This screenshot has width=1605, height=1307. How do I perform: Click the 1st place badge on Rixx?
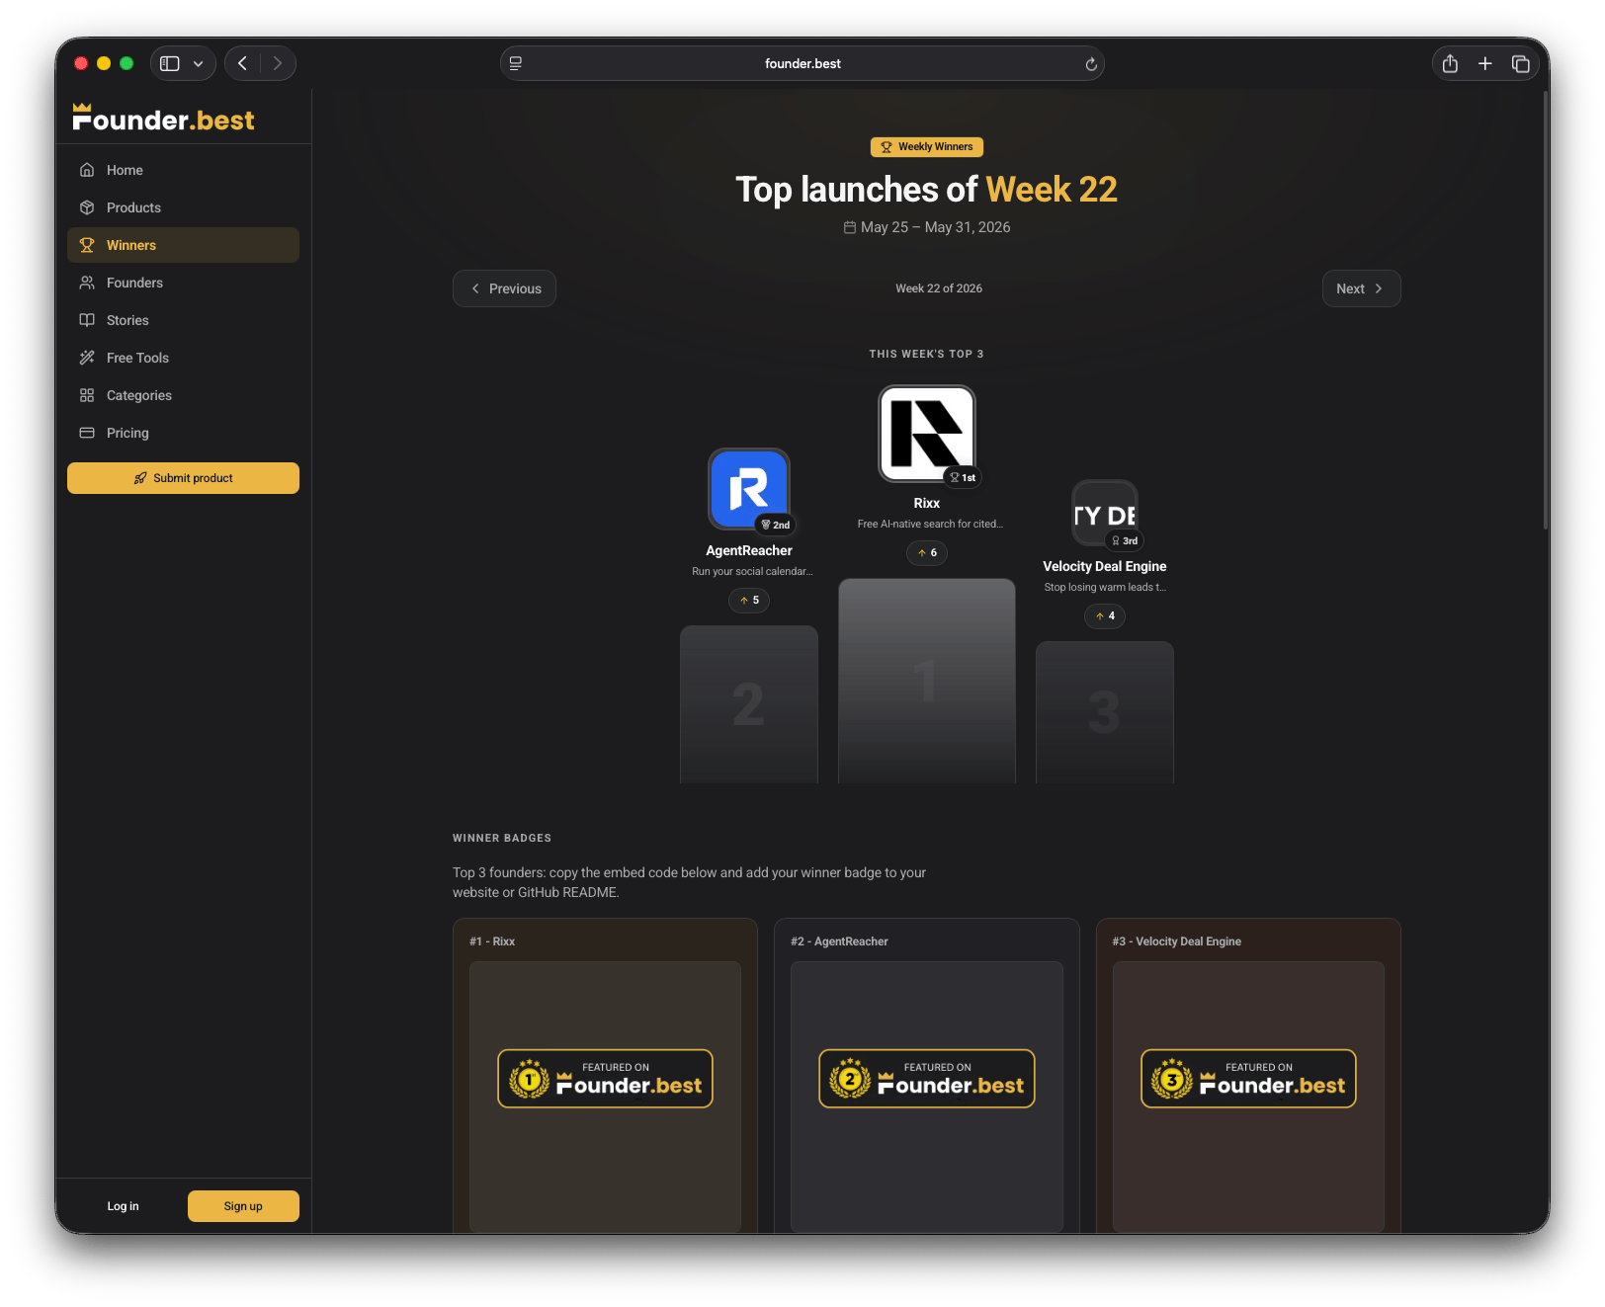(x=963, y=478)
